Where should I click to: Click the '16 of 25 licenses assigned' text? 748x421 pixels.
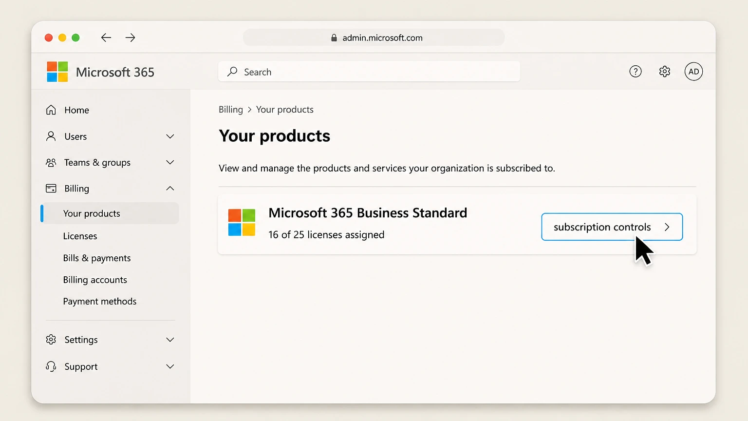pos(326,235)
